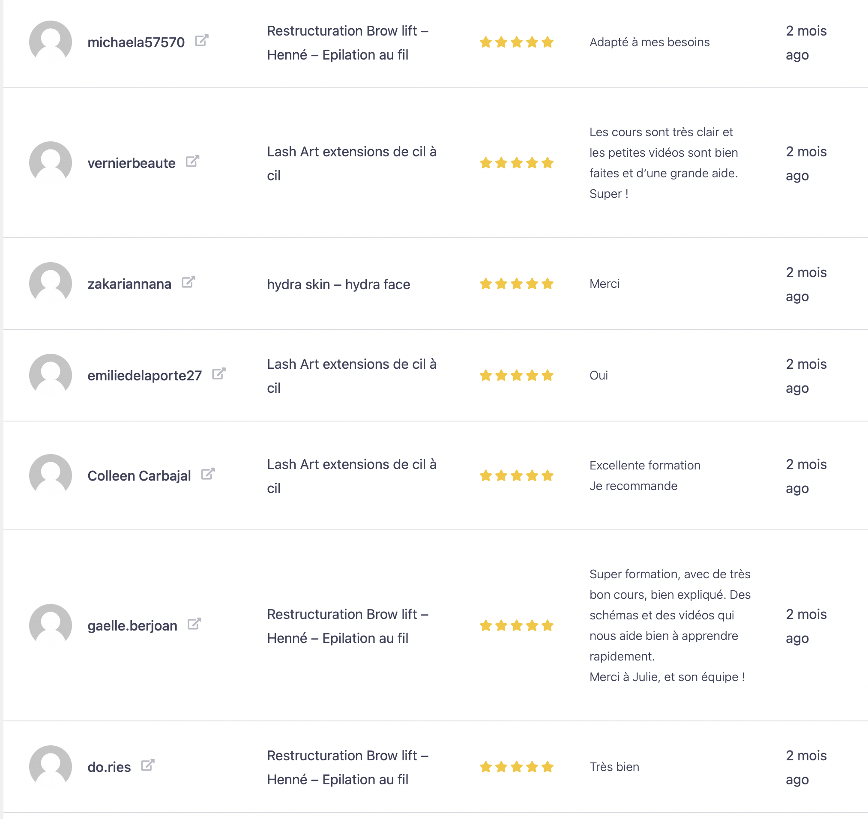Click external link icon beside gaelle.berjoan

(x=194, y=624)
